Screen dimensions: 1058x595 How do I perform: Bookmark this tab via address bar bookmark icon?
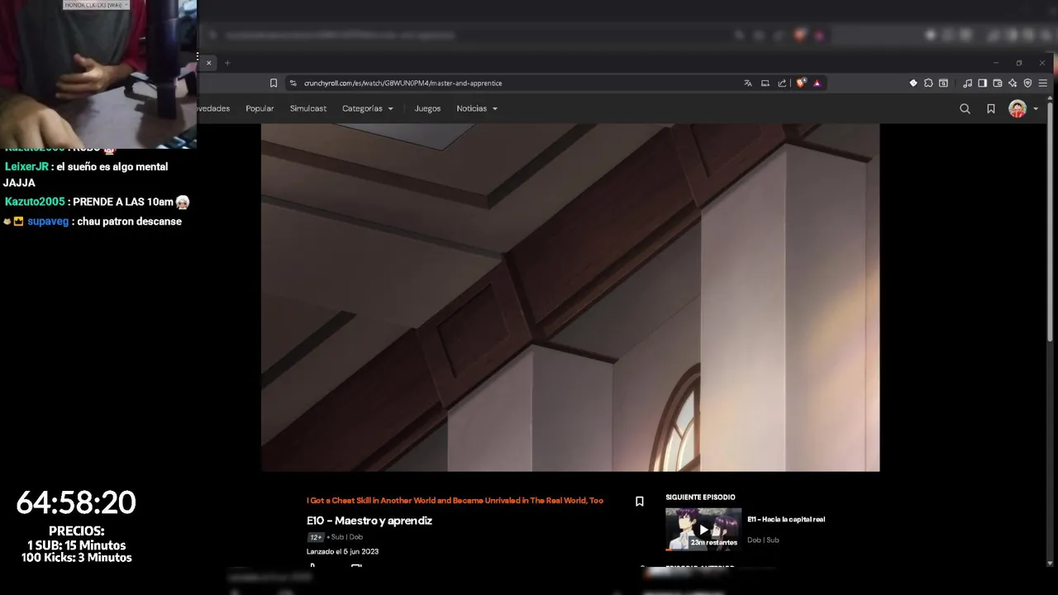click(x=274, y=83)
